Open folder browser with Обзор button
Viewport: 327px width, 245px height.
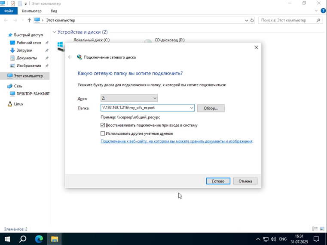click(211, 108)
